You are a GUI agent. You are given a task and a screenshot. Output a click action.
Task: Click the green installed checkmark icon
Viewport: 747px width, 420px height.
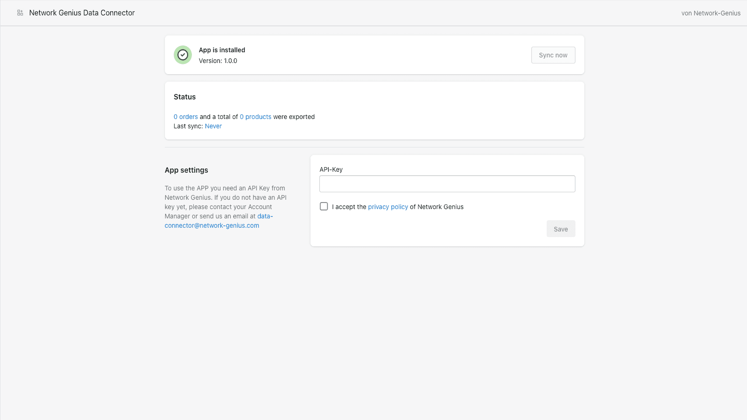tap(183, 55)
